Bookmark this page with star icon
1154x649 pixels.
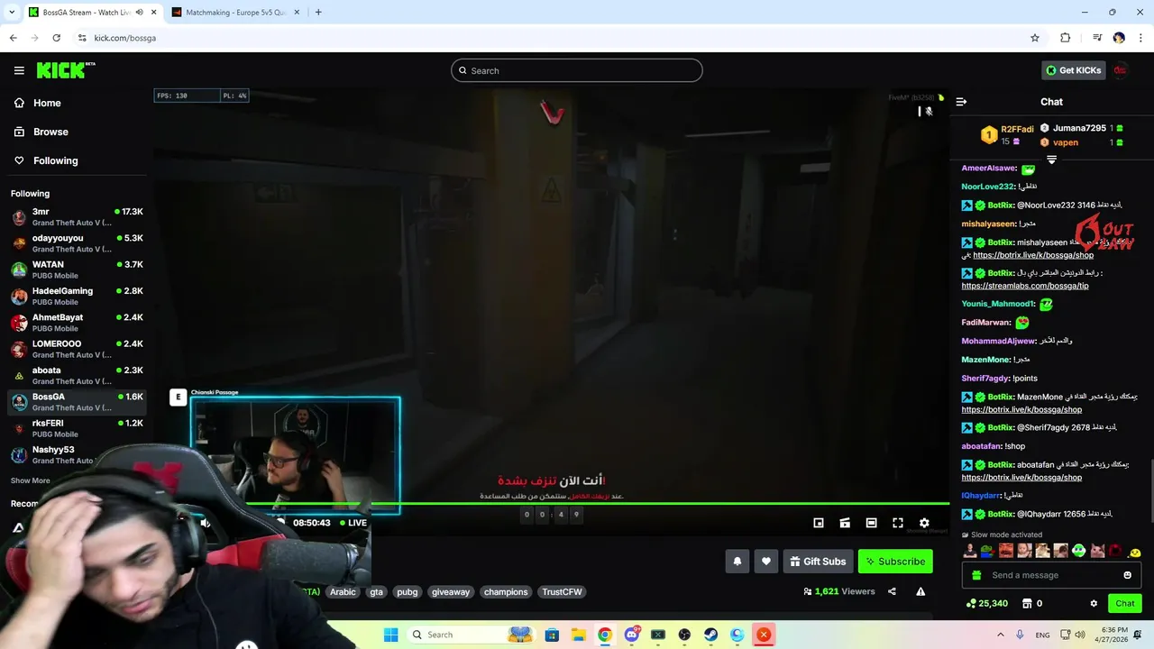(1035, 38)
